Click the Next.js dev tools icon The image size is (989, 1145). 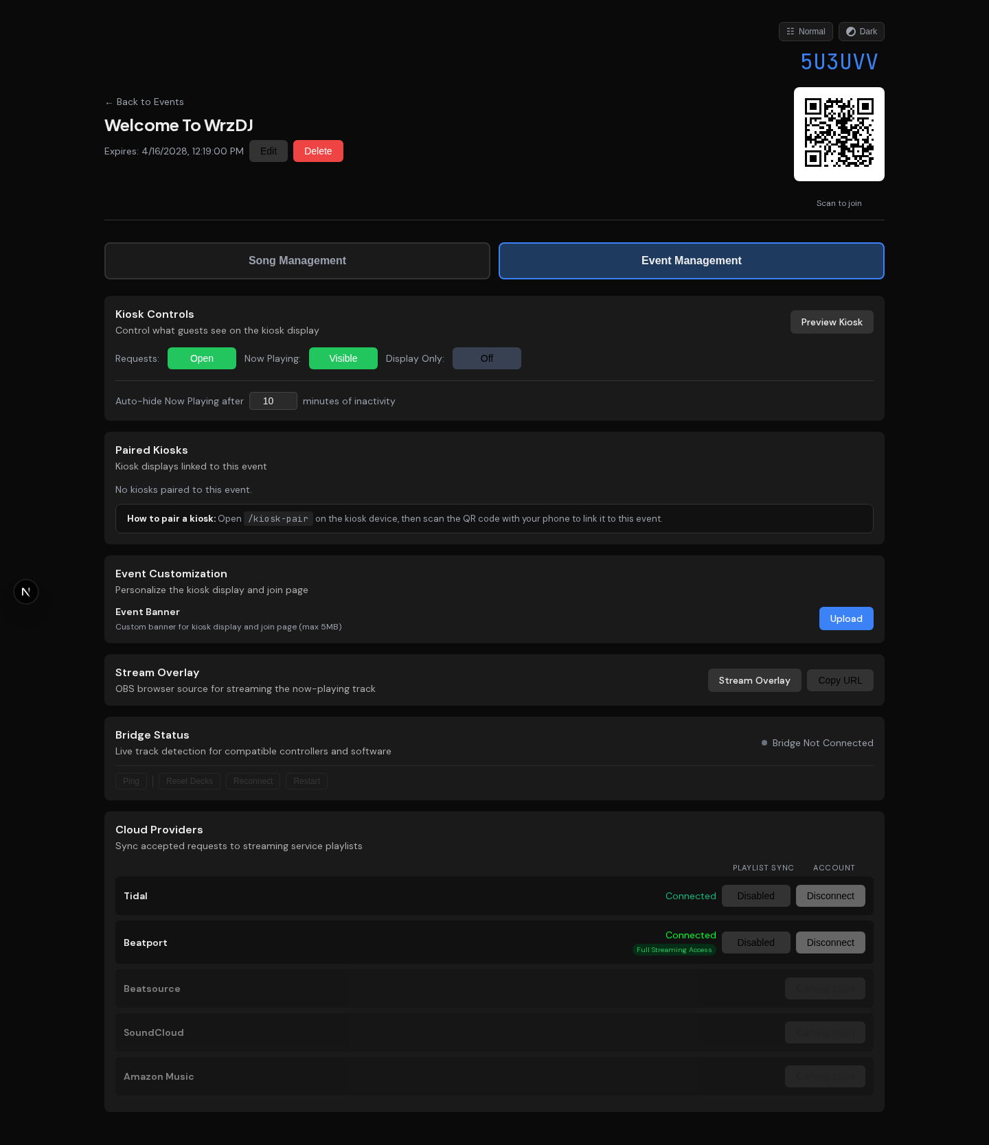click(x=26, y=592)
